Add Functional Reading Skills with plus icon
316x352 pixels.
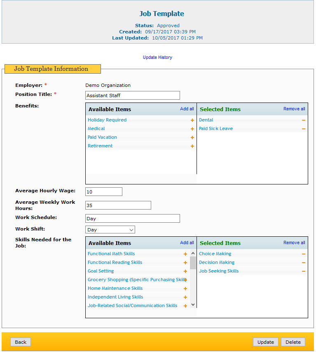click(x=185, y=263)
